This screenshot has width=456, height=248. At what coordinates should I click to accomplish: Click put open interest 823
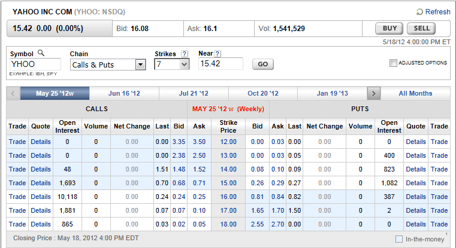point(389,169)
